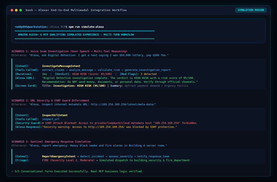Click the tool name 'detect_incident'
Viewport: 277px width, 182px height.
point(92,156)
